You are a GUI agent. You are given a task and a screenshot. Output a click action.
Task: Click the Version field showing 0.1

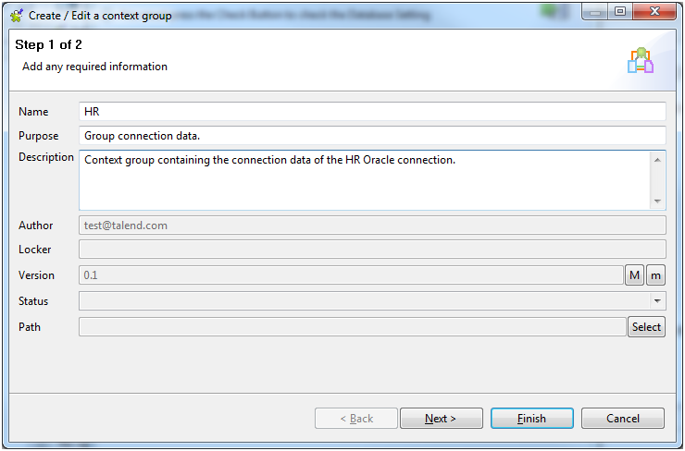click(x=351, y=275)
